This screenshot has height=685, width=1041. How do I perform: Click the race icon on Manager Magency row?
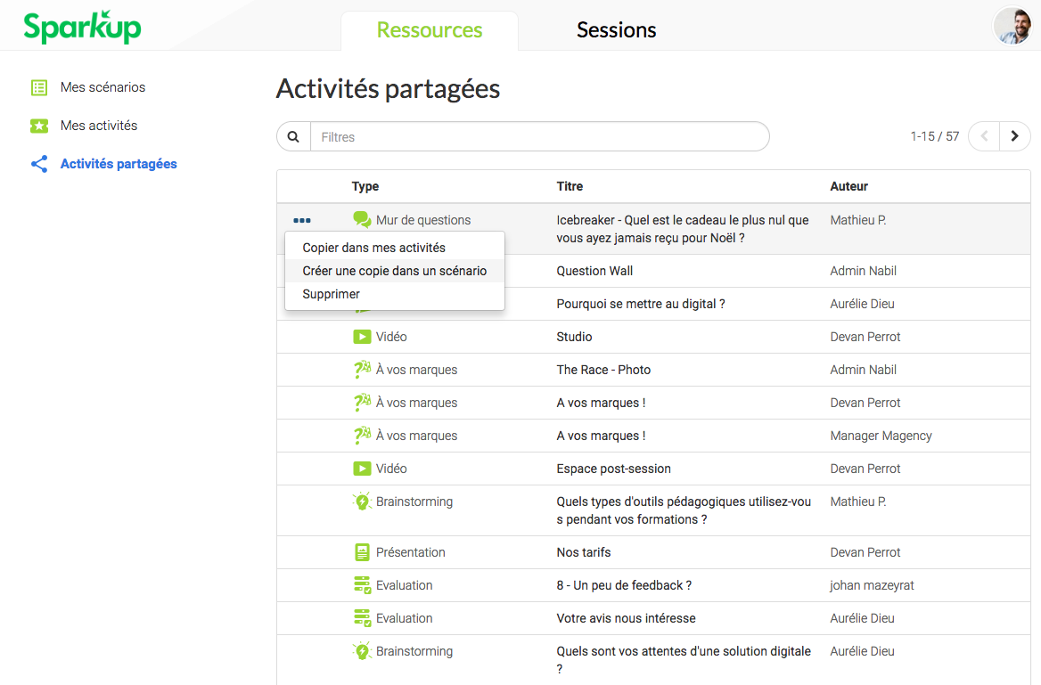tap(362, 436)
